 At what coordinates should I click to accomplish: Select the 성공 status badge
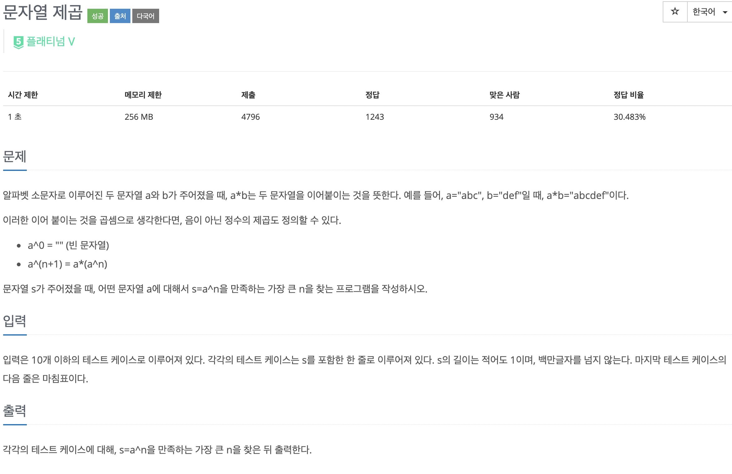97,16
